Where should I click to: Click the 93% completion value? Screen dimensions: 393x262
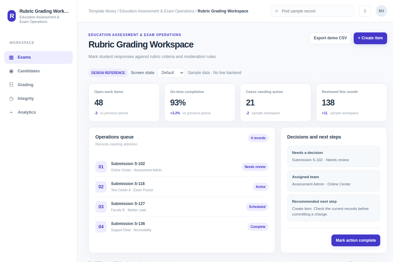click(178, 103)
